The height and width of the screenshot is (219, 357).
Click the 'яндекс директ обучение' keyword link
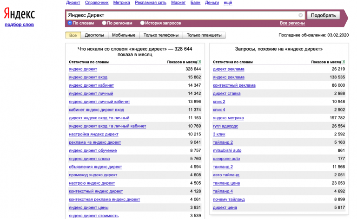[x=93, y=150]
